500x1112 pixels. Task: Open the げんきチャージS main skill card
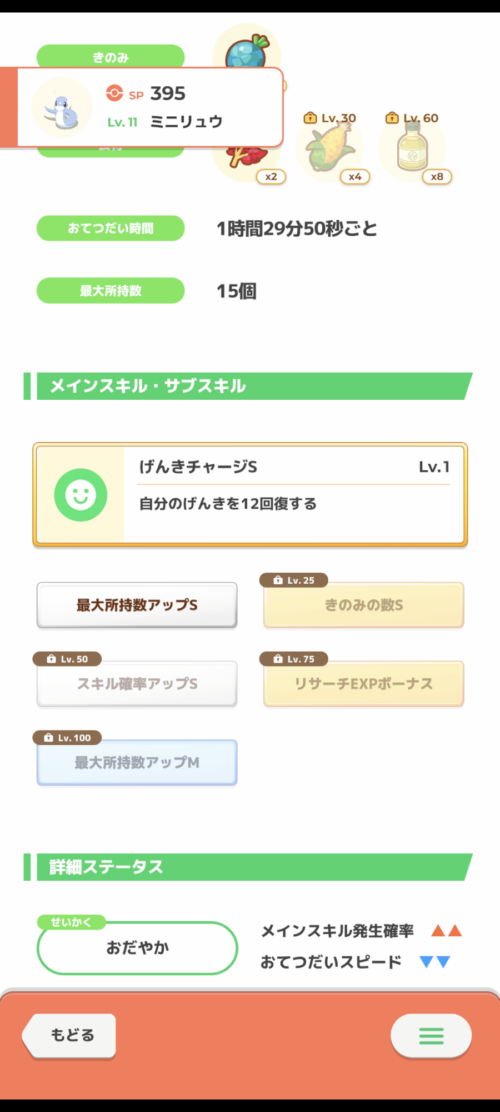point(250,494)
